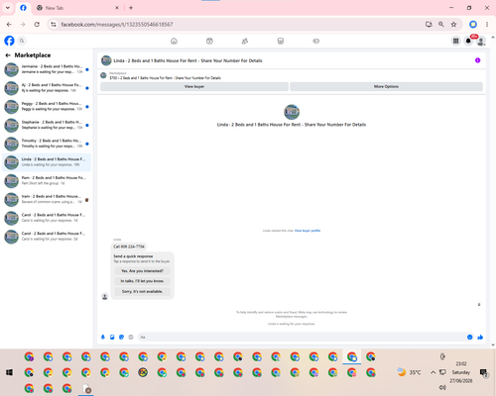This screenshot has width=496, height=396.
Task: Follow the View buyer profile link
Action: (x=308, y=231)
